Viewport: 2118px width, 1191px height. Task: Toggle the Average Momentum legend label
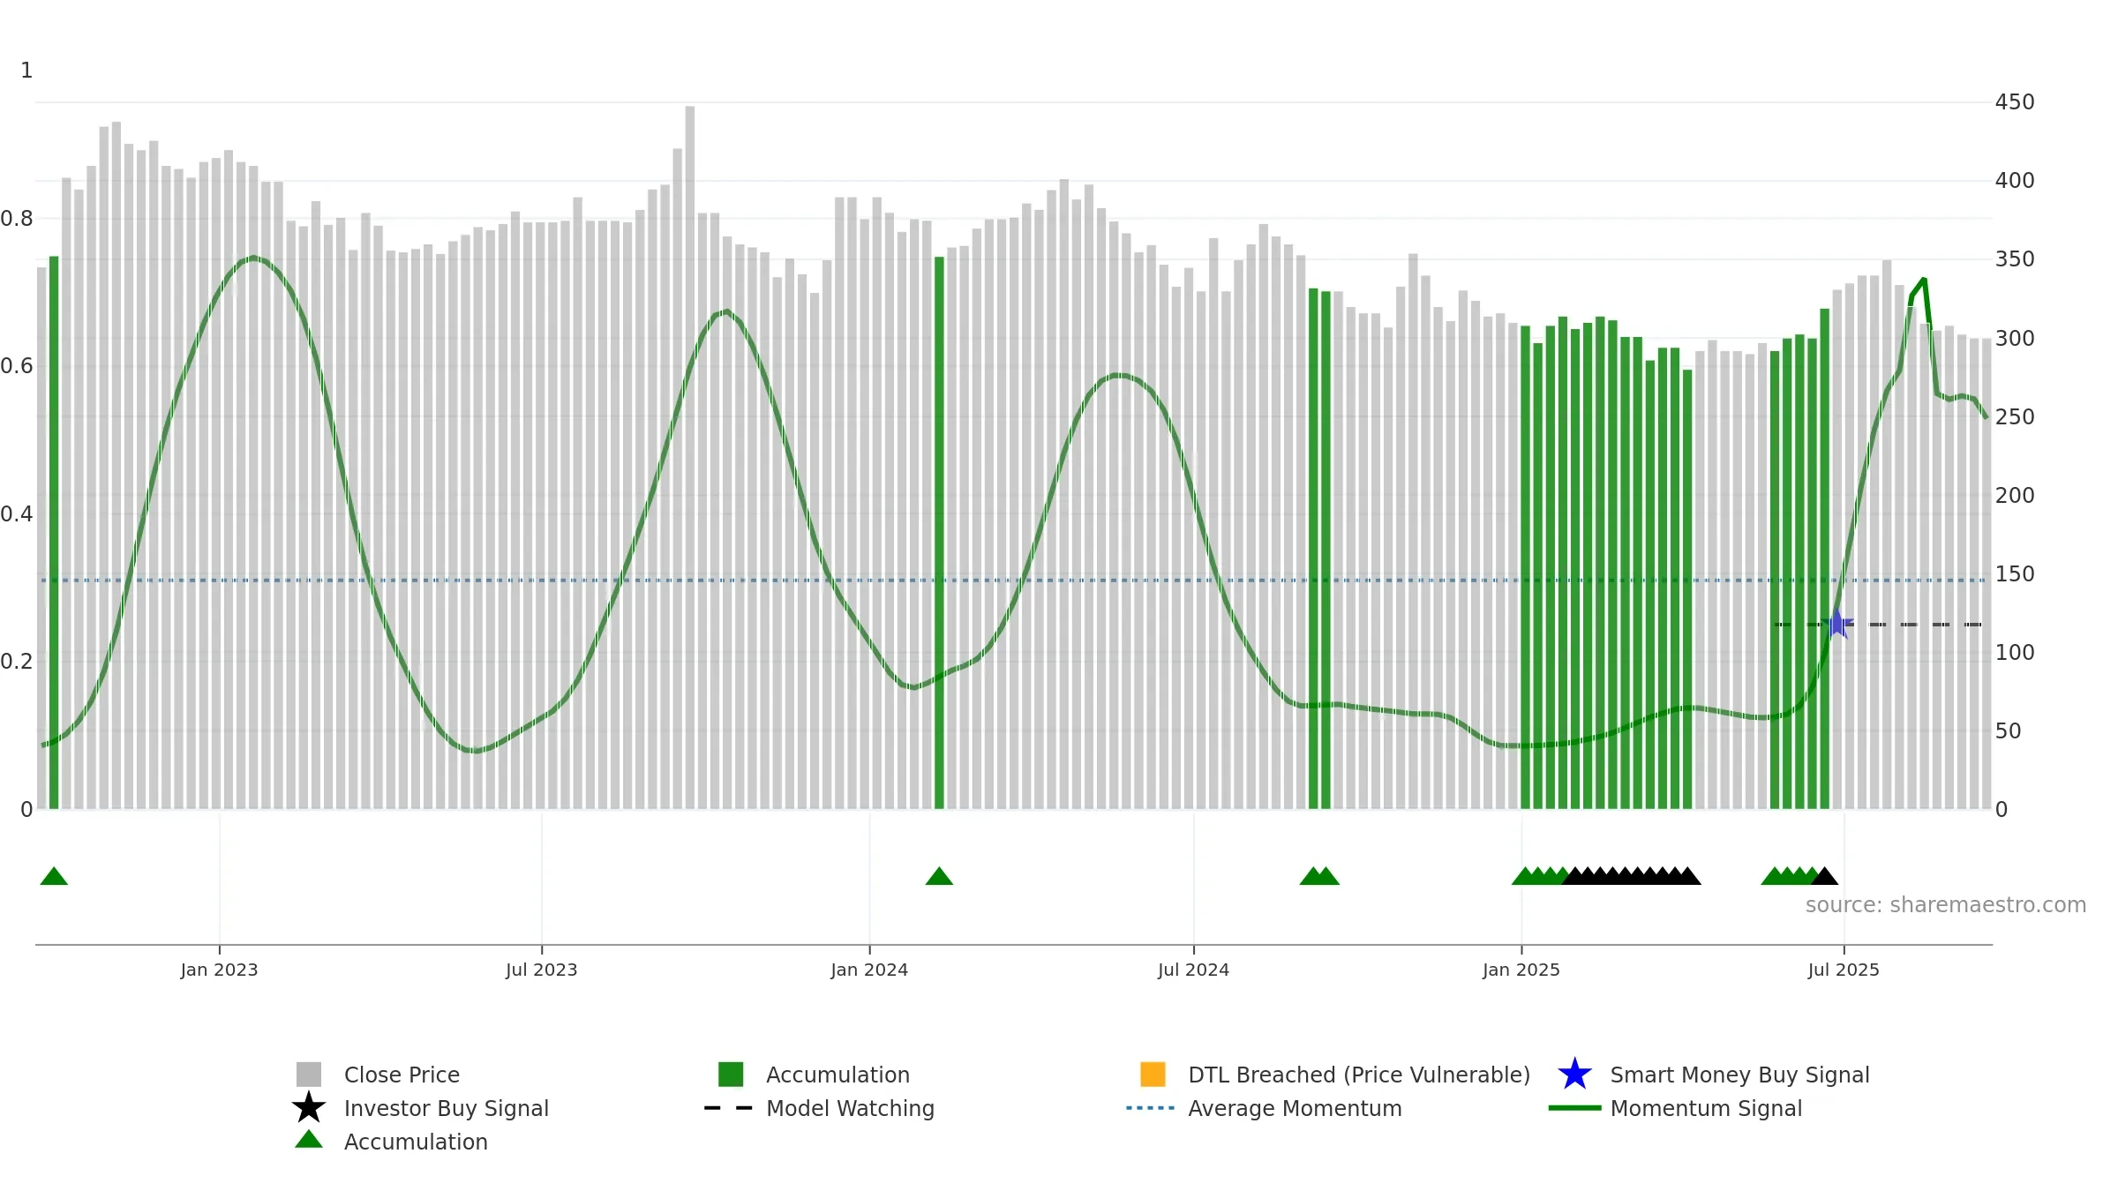(1295, 1108)
